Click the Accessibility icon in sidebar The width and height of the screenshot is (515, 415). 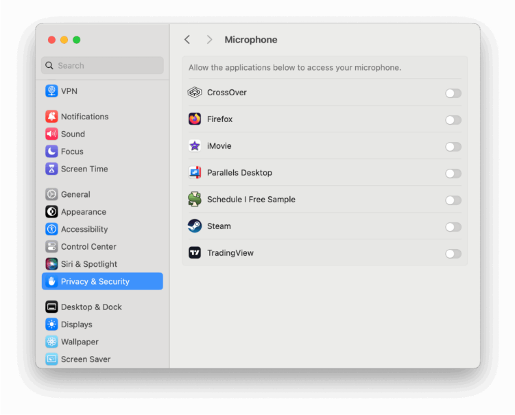pyautogui.click(x=51, y=229)
